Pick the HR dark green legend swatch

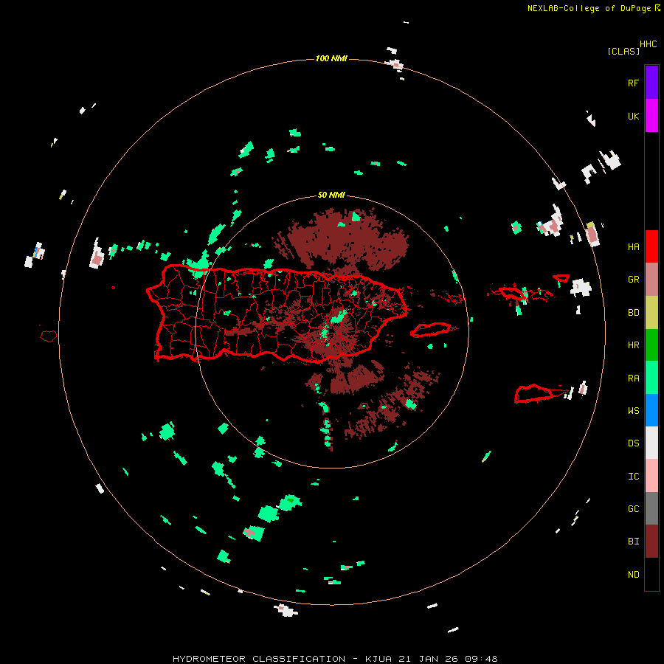(651, 345)
